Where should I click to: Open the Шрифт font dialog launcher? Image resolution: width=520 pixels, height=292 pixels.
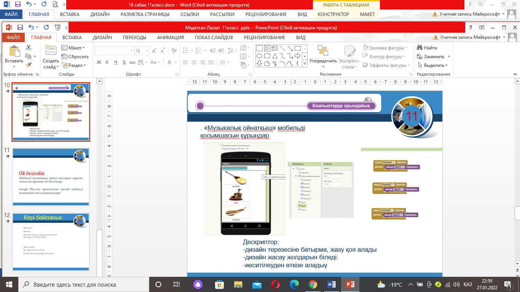177,74
